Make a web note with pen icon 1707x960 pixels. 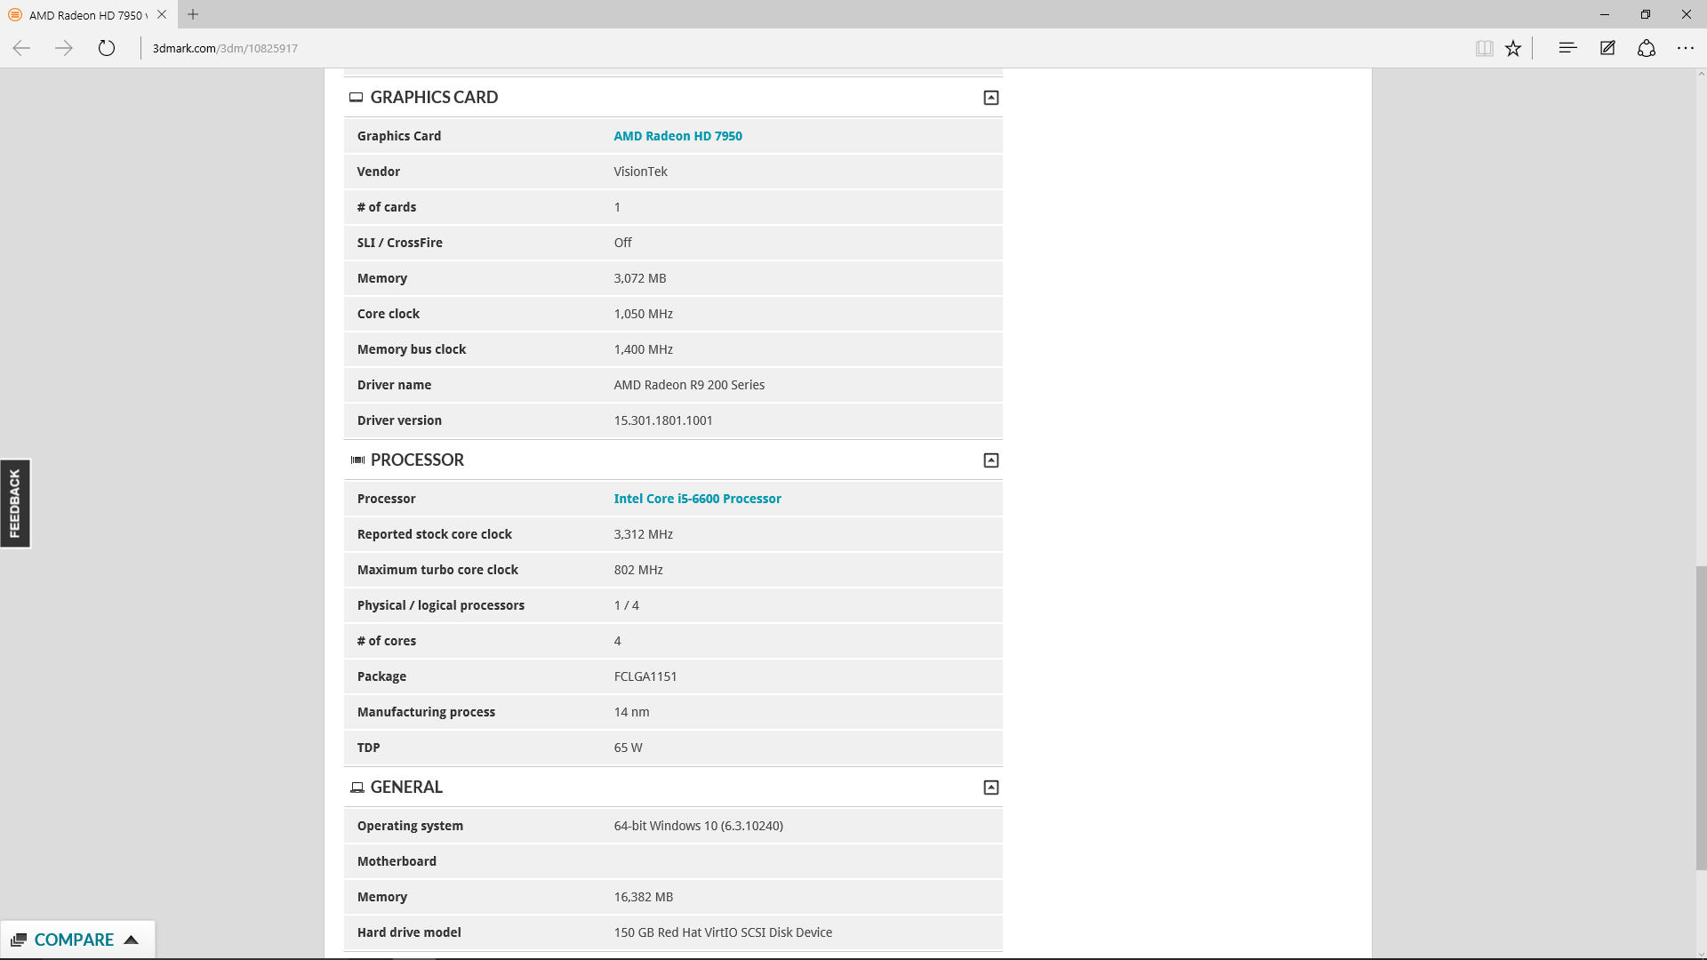click(x=1607, y=48)
